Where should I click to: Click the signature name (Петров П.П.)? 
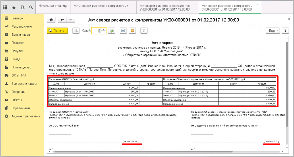click(271, 141)
